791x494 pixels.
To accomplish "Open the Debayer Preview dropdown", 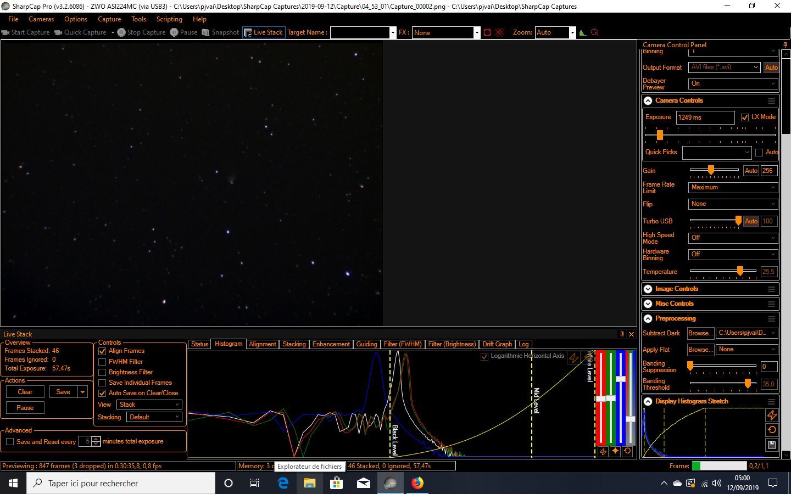I will click(x=733, y=83).
